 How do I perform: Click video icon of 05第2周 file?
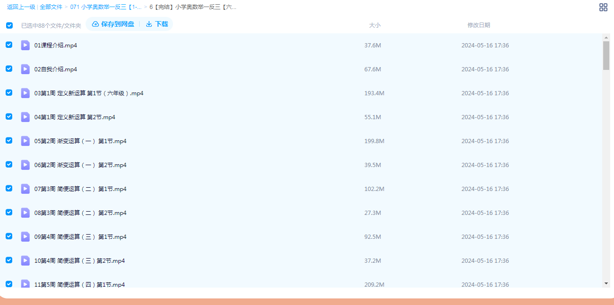tap(25, 141)
